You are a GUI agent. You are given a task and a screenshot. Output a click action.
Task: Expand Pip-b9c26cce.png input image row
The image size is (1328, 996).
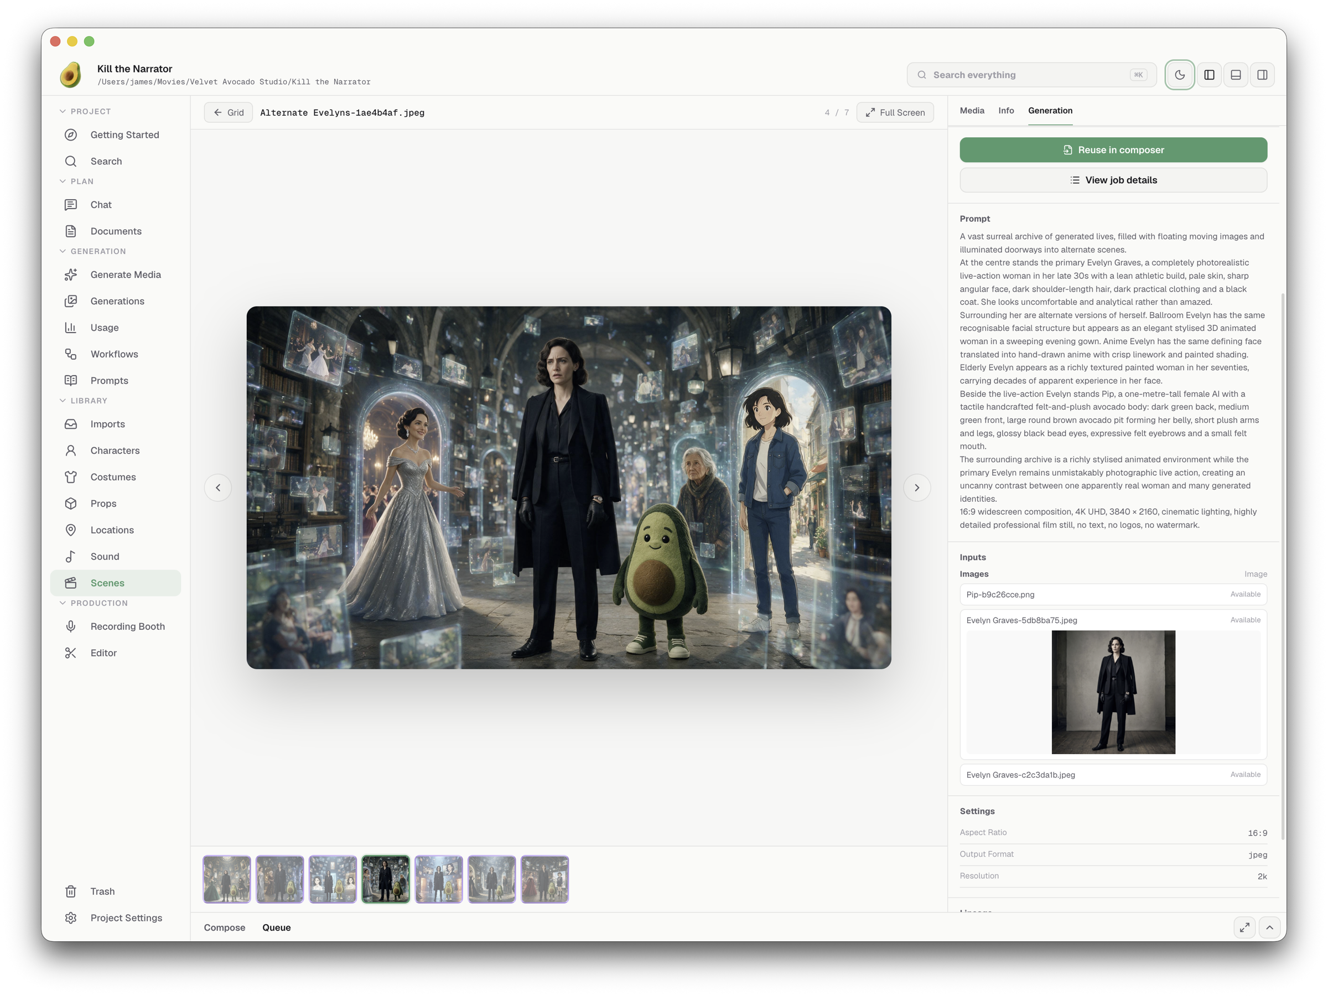click(x=1113, y=594)
